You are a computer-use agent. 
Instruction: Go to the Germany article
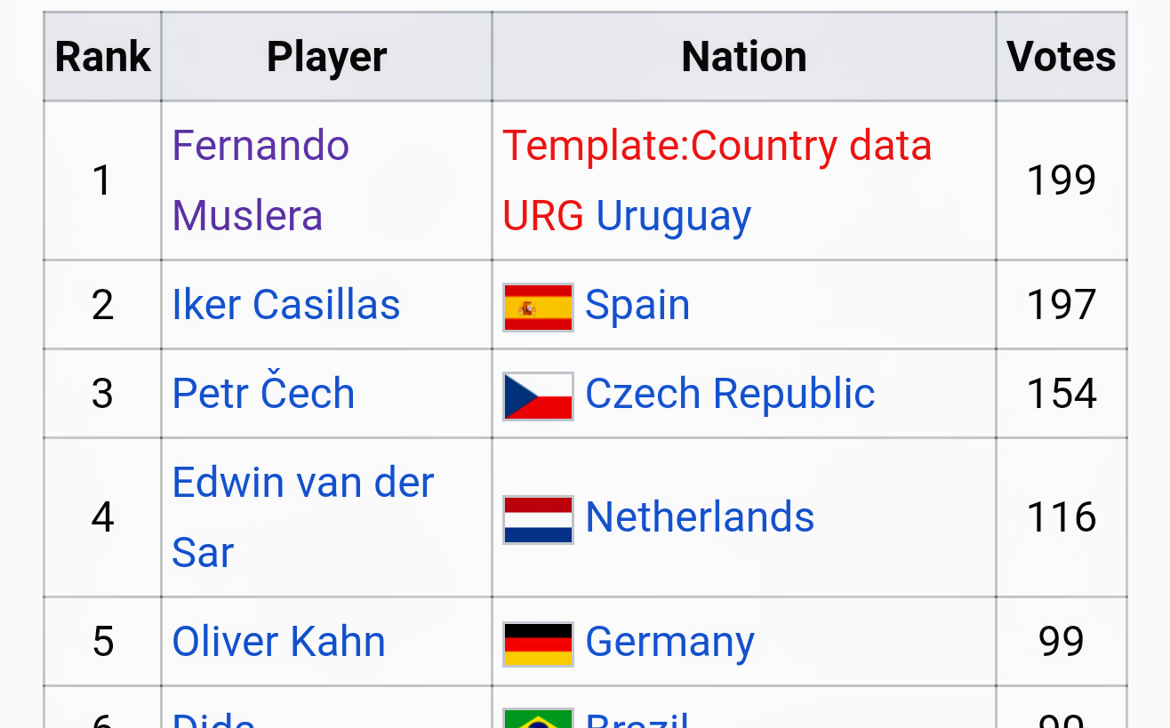669,642
